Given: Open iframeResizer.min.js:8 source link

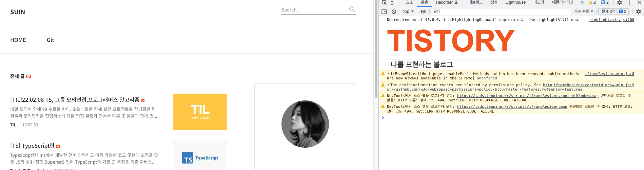Looking at the screenshot, I should (x=609, y=74).
